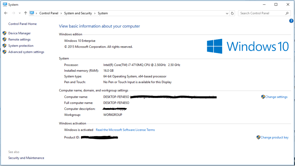Maximize the System window
The width and height of the screenshot is (295, 166).
pyautogui.click(x=276, y=5)
